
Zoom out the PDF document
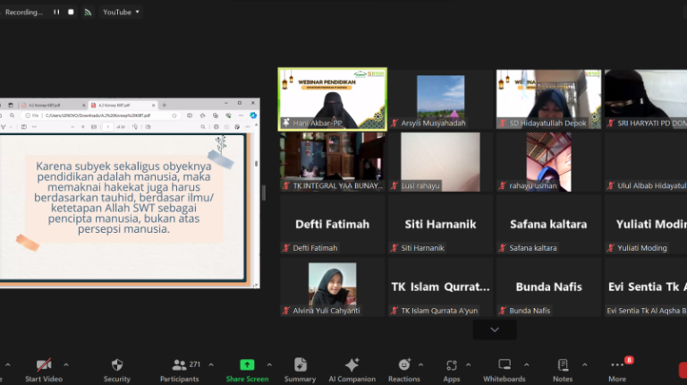(x=72, y=127)
